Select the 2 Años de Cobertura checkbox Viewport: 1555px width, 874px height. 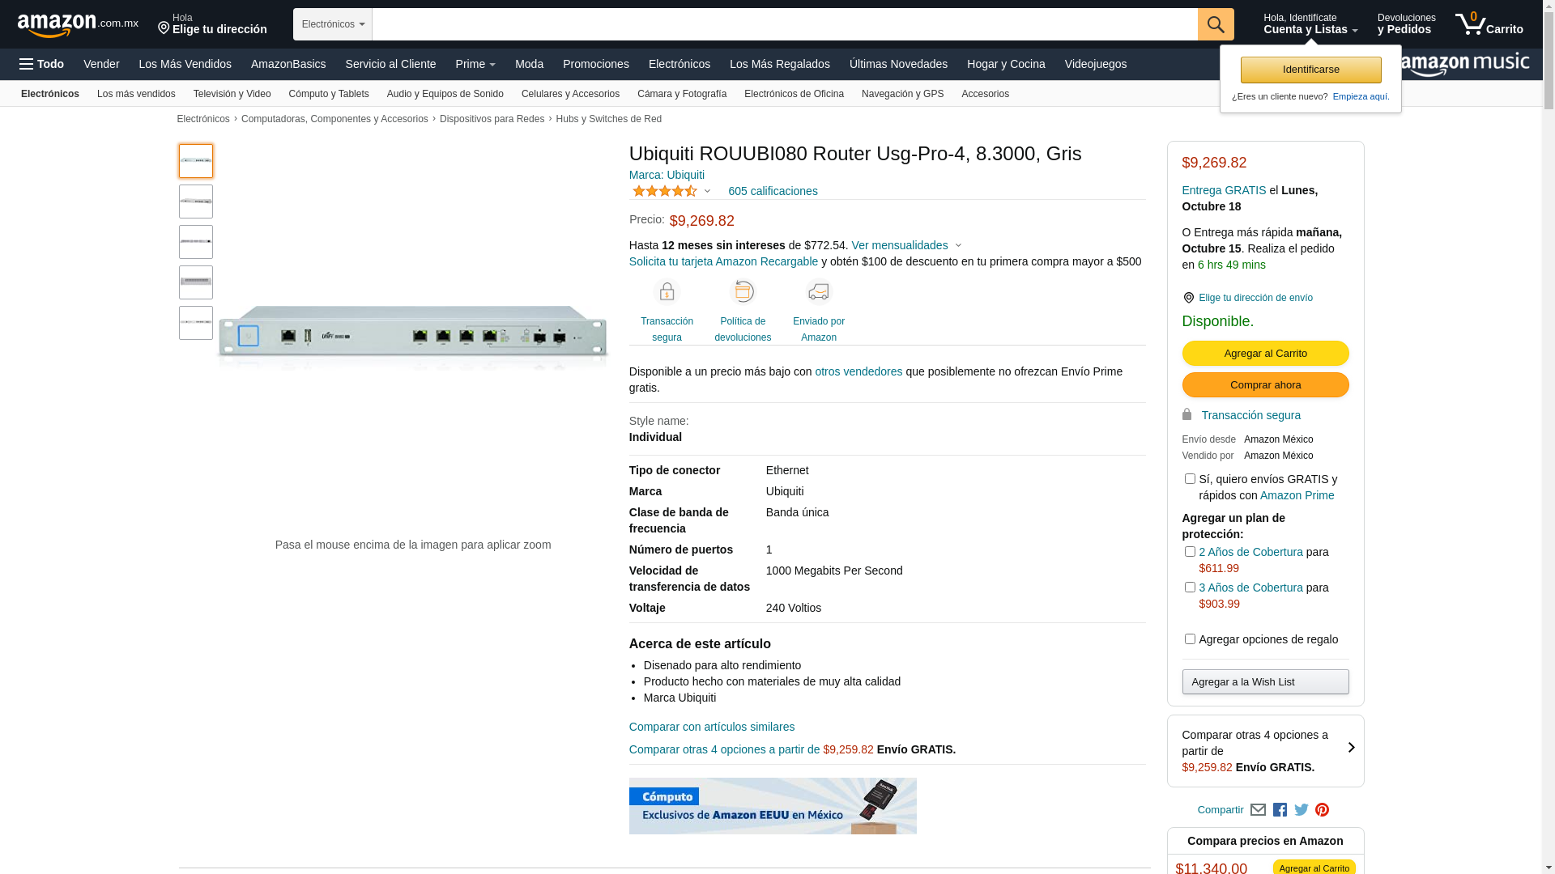(x=1190, y=552)
